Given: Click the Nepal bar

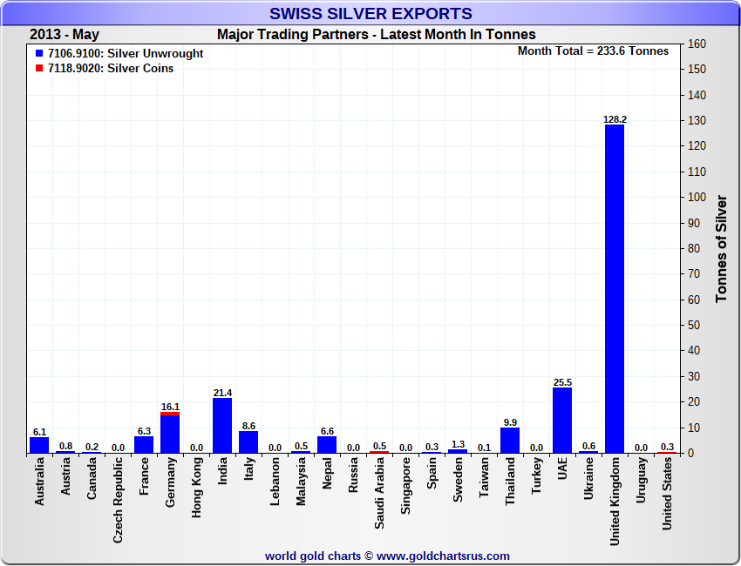Looking at the screenshot, I should [327, 444].
